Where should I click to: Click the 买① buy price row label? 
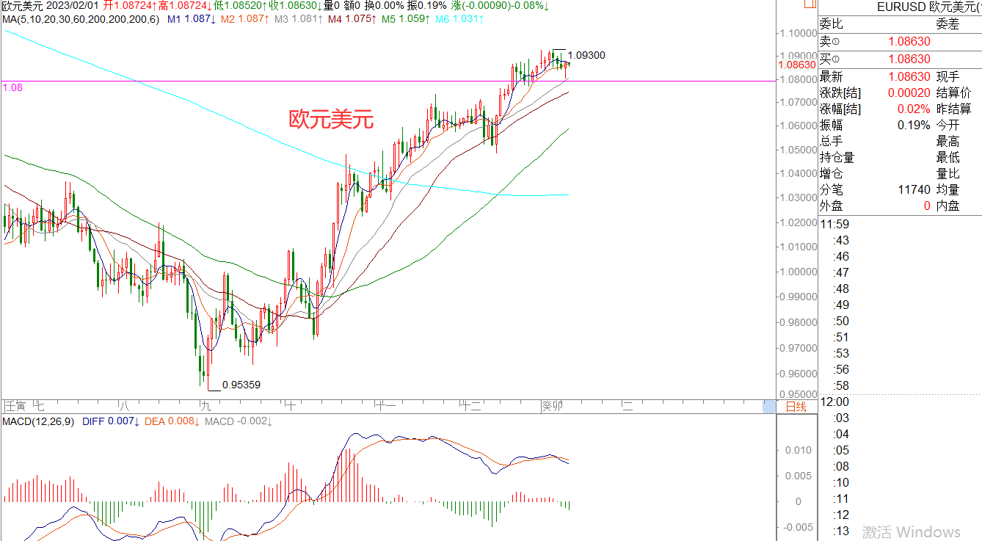pyautogui.click(x=829, y=59)
